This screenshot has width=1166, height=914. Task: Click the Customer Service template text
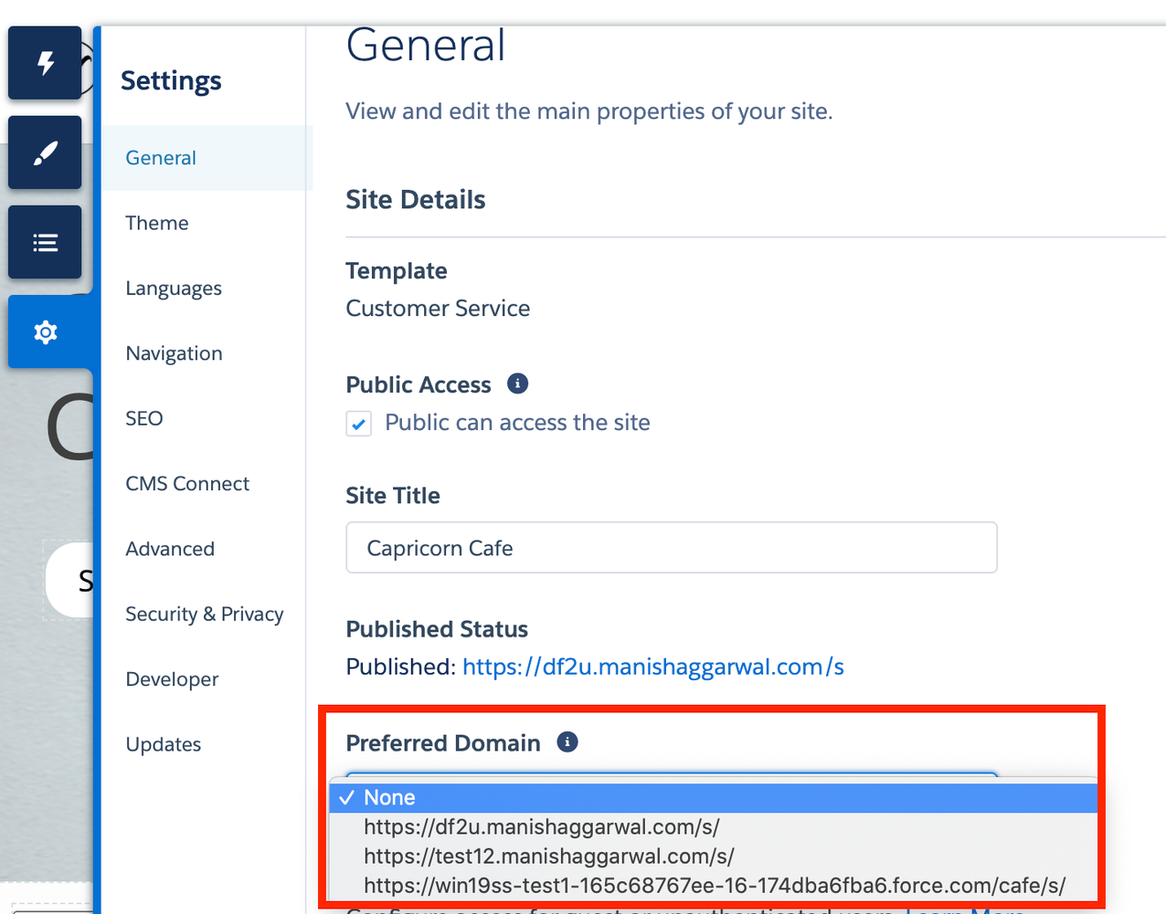coord(438,309)
